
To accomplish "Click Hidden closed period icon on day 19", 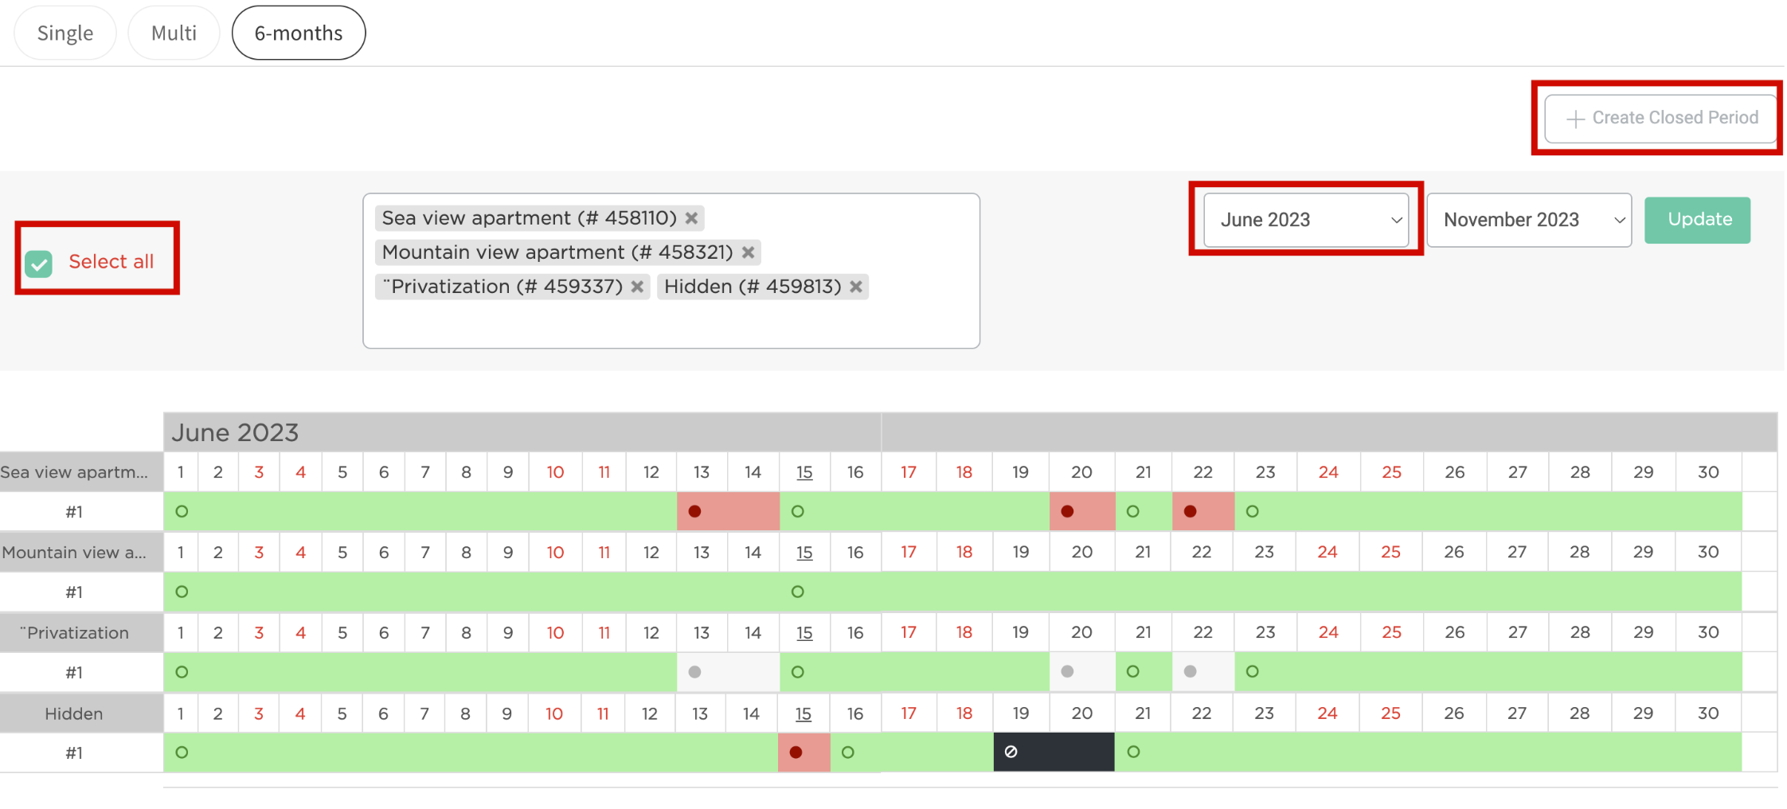I will [1011, 752].
